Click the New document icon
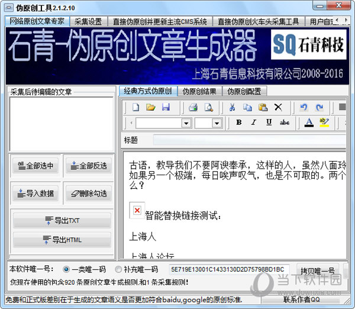The image size is (355, 309). (x=135, y=107)
